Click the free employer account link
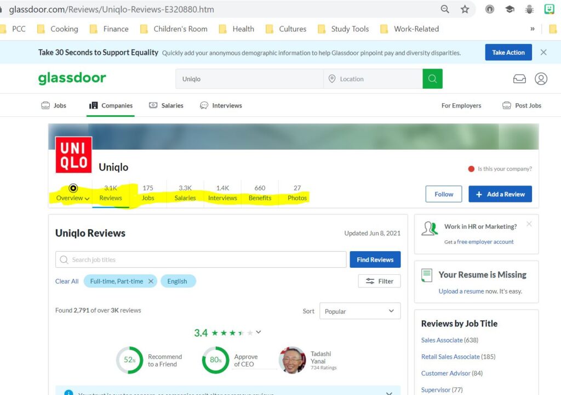Viewport: 561px width, 395px height. [x=485, y=242]
